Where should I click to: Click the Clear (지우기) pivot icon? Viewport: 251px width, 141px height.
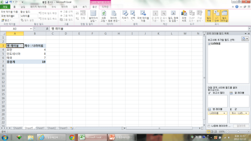(125, 16)
